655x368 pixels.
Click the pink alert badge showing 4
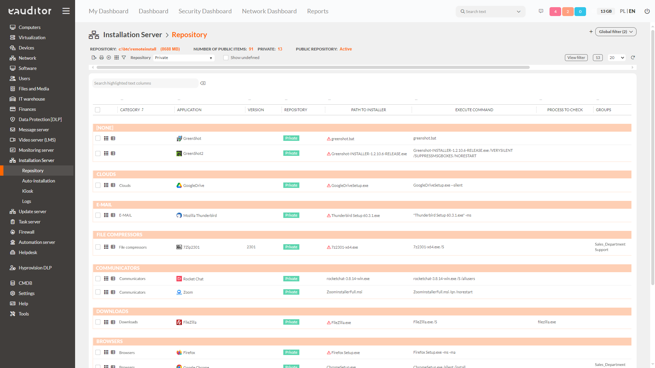coord(555,12)
